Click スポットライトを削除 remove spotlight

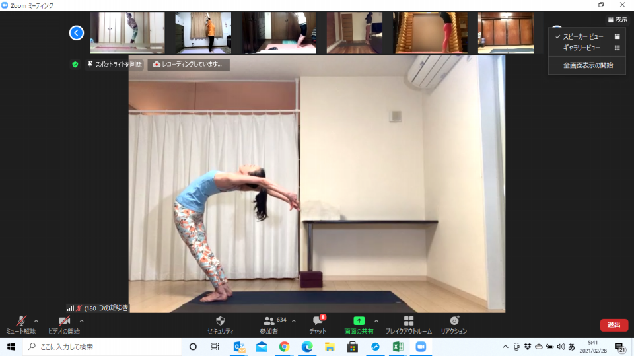(x=114, y=64)
